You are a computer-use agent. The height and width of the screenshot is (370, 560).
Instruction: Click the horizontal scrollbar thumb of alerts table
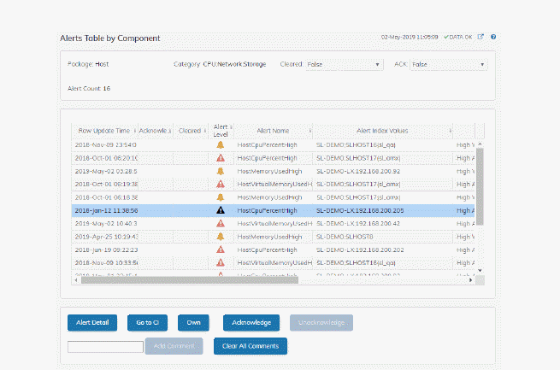click(x=190, y=280)
